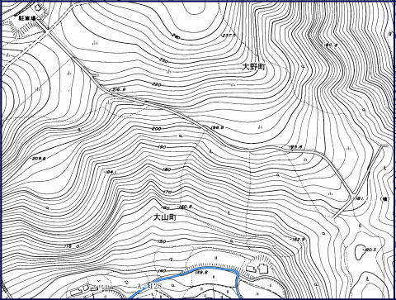Click the 198.9 spot height marker

(217, 127)
